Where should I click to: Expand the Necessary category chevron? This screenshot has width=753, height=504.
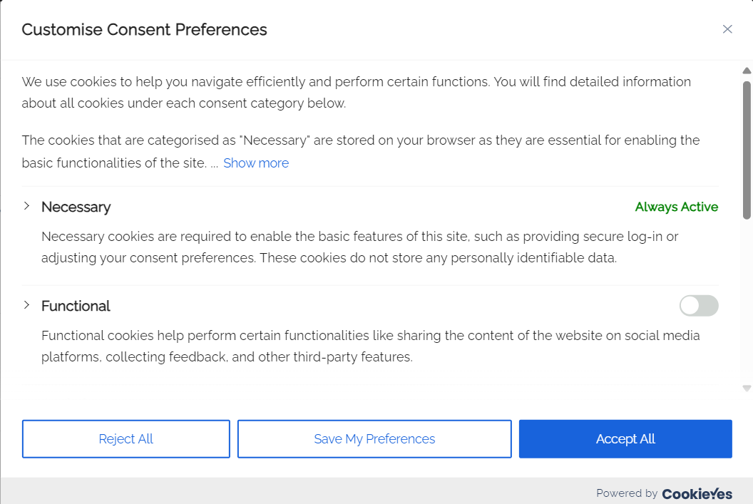pos(26,206)
